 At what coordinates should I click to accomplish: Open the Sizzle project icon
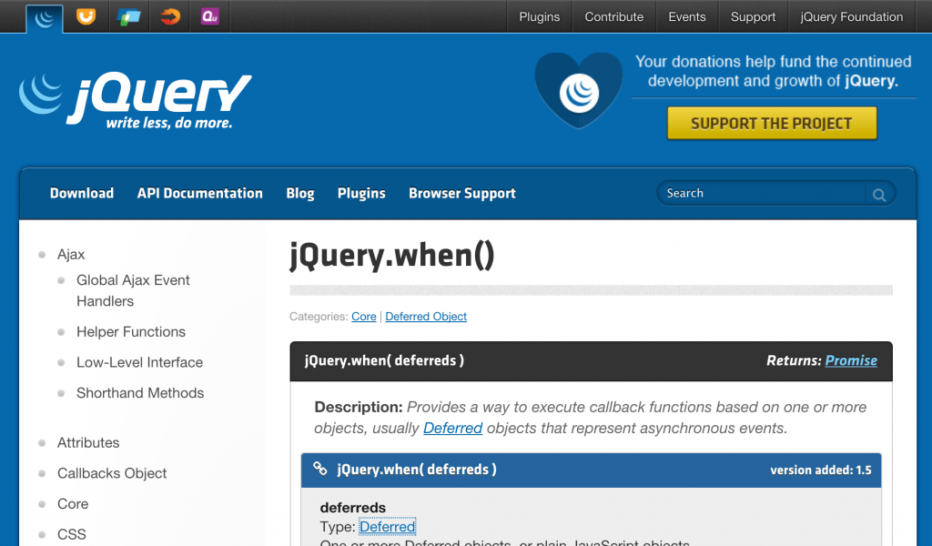click(170, 16)
